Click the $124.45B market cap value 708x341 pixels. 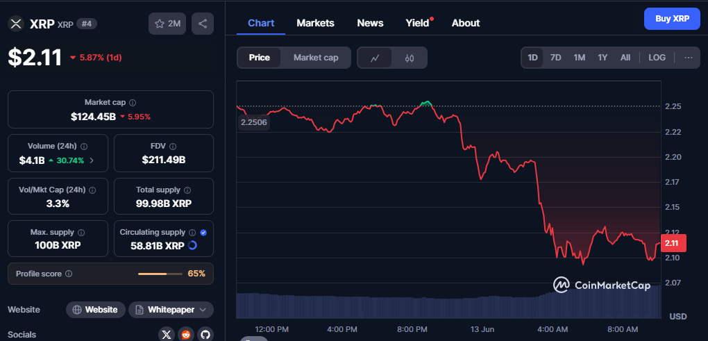(x=93, y=117)
